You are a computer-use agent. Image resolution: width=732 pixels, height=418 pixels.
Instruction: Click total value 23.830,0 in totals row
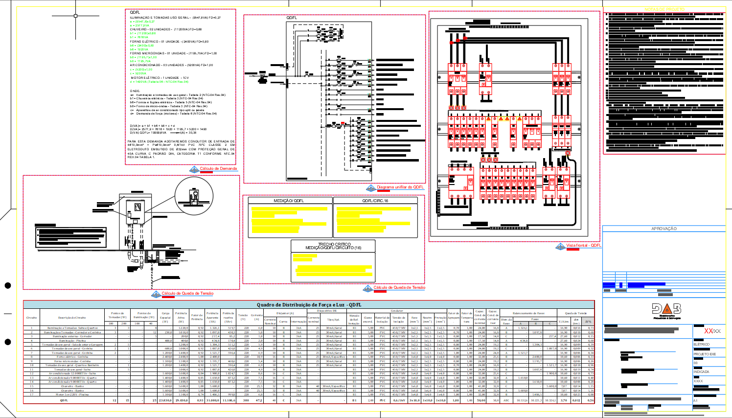click(165, 400)
